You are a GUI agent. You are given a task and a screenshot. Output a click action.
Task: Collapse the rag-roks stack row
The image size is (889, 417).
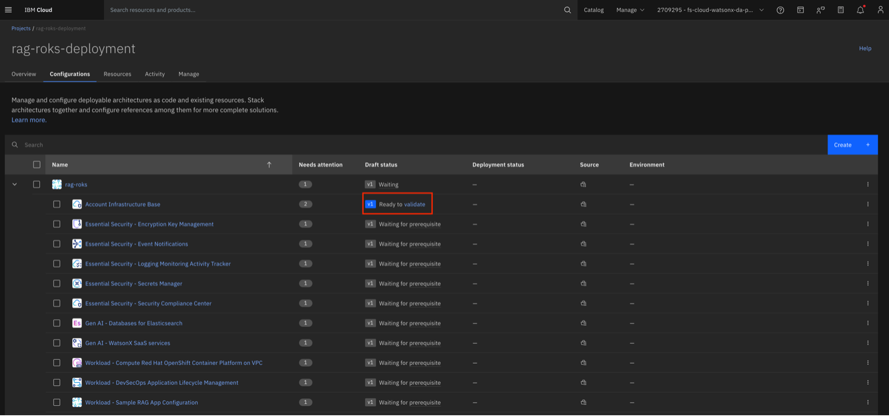[x=15, y=184]
